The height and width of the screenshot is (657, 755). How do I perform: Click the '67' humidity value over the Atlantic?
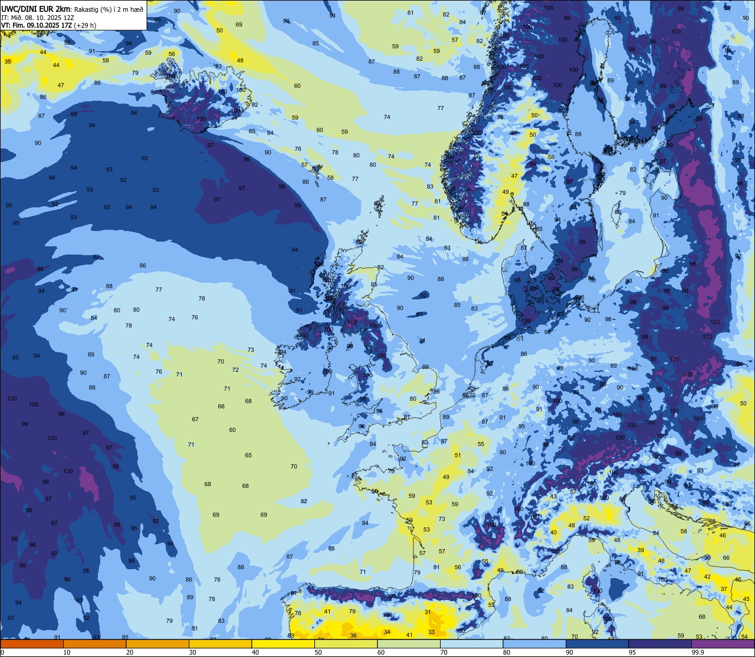coord(195,419)
